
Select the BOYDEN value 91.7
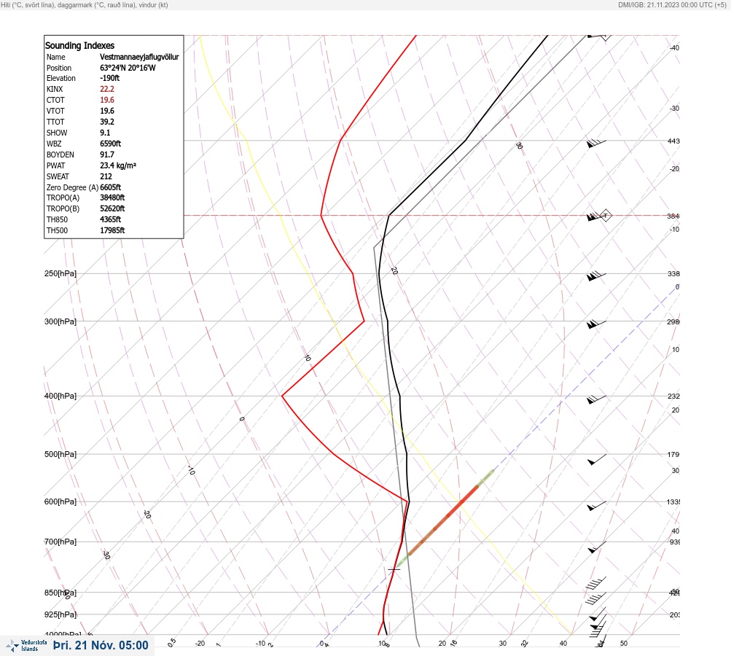[107, 155]
